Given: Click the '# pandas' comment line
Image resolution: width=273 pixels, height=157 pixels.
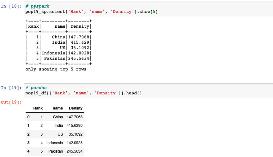Looking at the screenshot, I should point(36,88).
